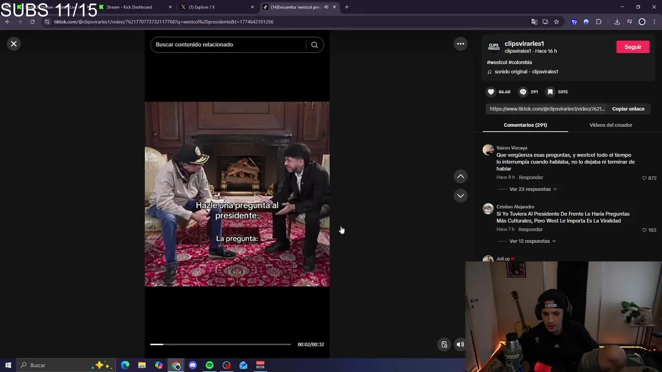Like the video via heart icon

[x=491, y=91]
